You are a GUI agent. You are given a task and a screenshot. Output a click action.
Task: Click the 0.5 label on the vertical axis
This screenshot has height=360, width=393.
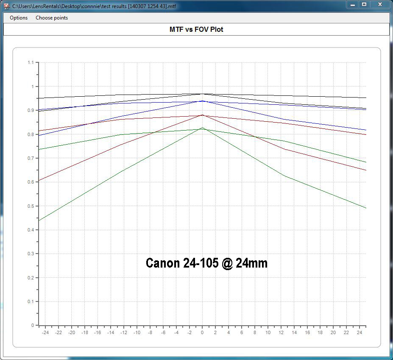[x=30, y=206]
